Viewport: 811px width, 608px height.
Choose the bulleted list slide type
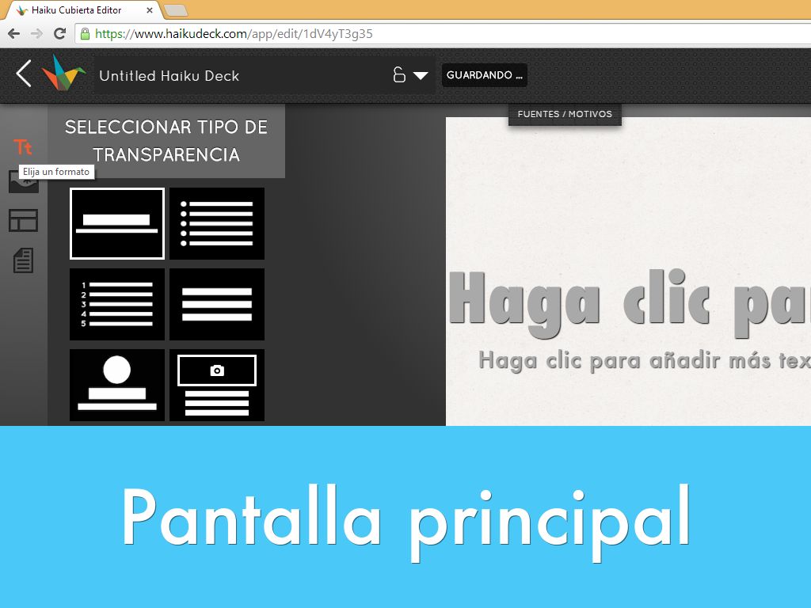pos(217,223)
